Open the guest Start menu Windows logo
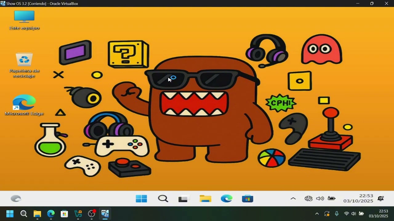The height and width of the screenshot is (221, 394). pyautogui.click(x=141, y=199)
